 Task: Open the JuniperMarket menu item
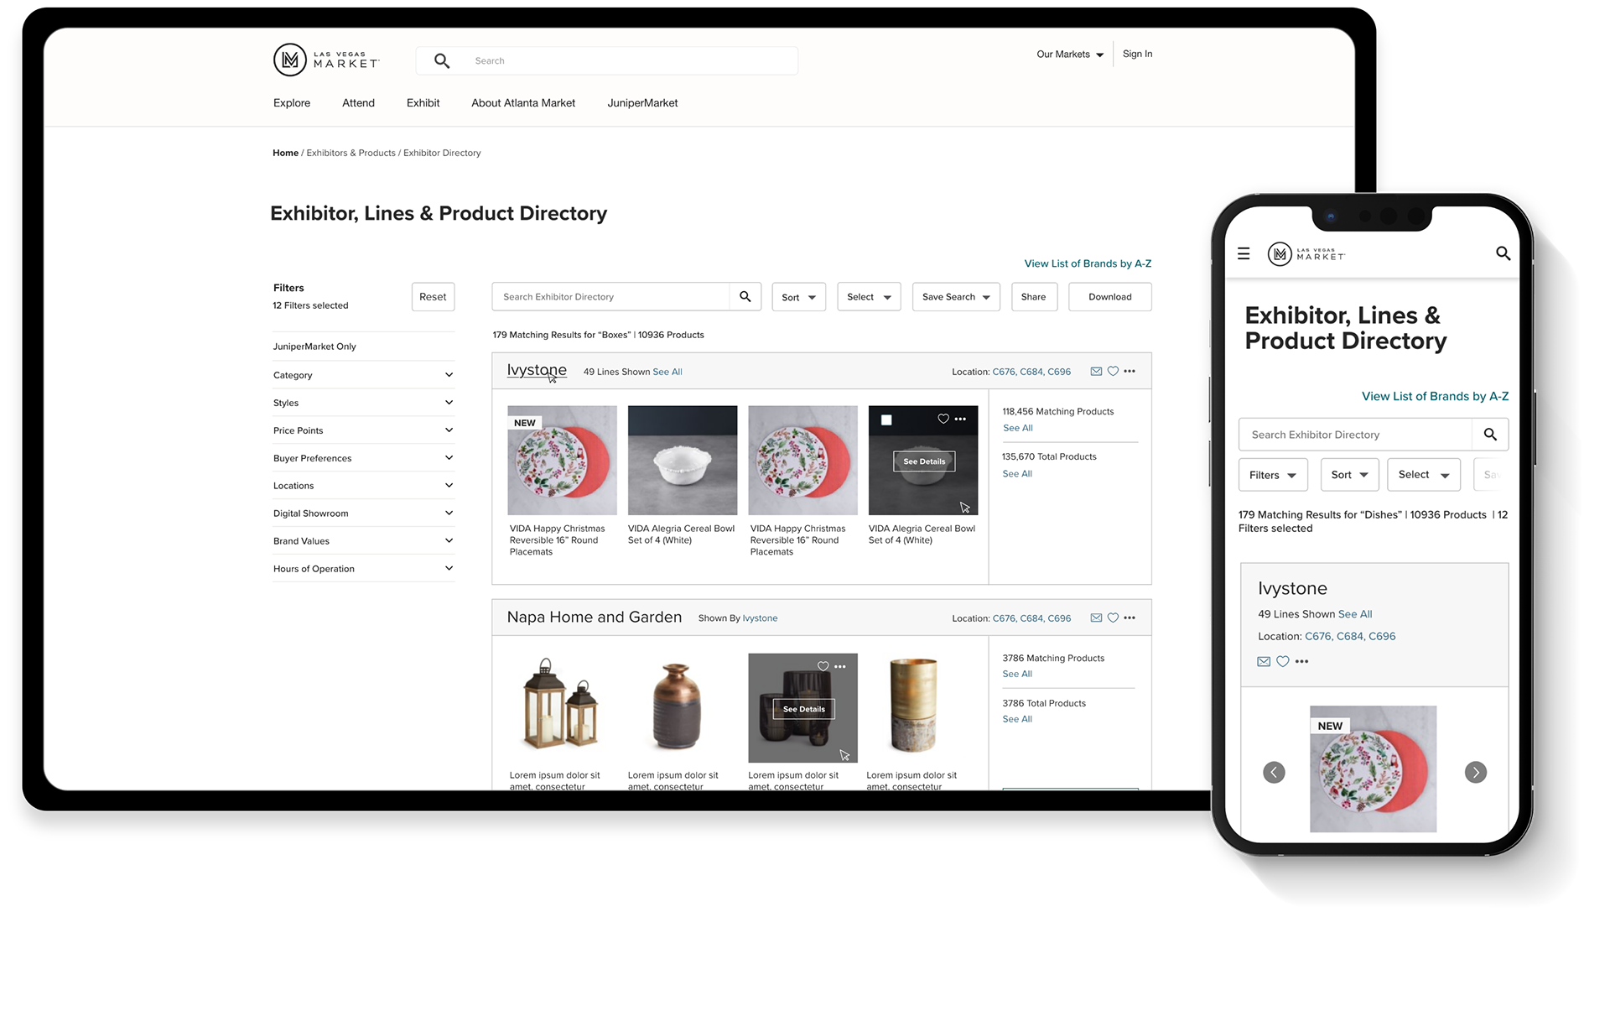click(642, 103)
